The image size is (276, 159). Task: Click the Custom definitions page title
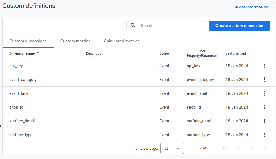click(x=29, y=6)
